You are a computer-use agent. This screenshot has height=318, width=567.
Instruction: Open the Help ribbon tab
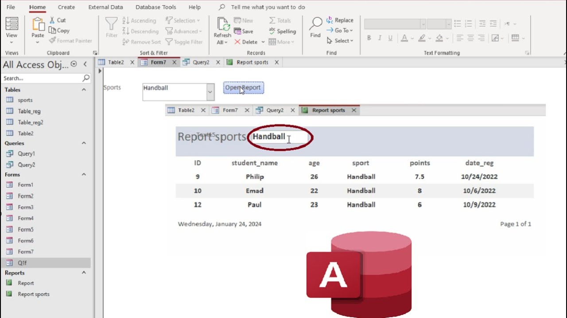click(194, 7)
